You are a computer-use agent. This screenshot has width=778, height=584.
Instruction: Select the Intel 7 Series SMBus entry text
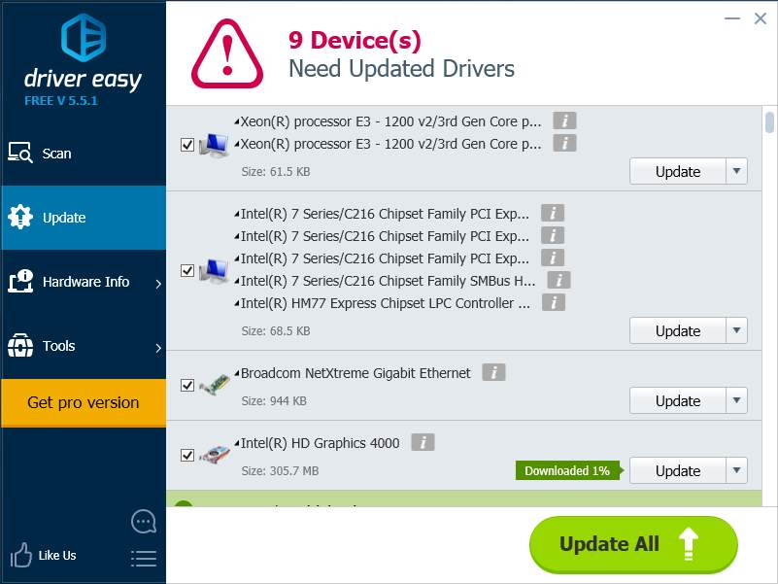388,281
